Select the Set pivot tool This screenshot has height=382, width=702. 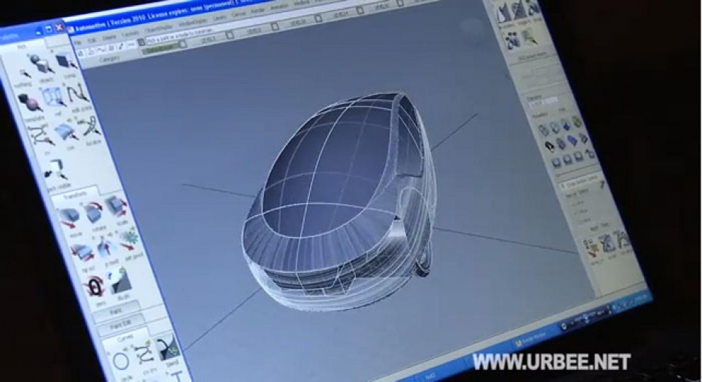pos(130,241)
